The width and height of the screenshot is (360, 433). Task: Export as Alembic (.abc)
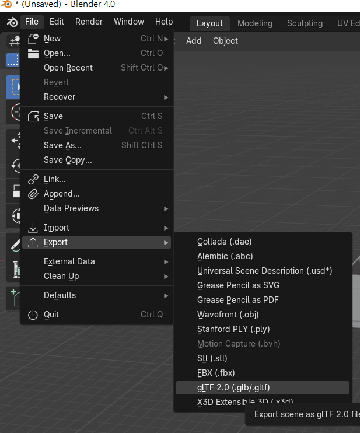263,257
